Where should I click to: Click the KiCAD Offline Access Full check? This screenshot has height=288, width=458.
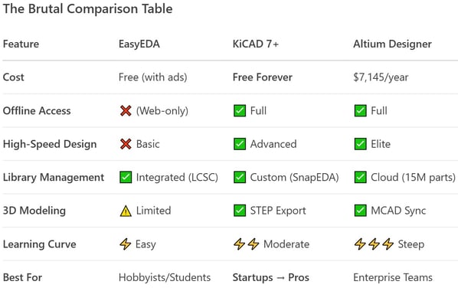pyautogui.click(x=240, y=111)
